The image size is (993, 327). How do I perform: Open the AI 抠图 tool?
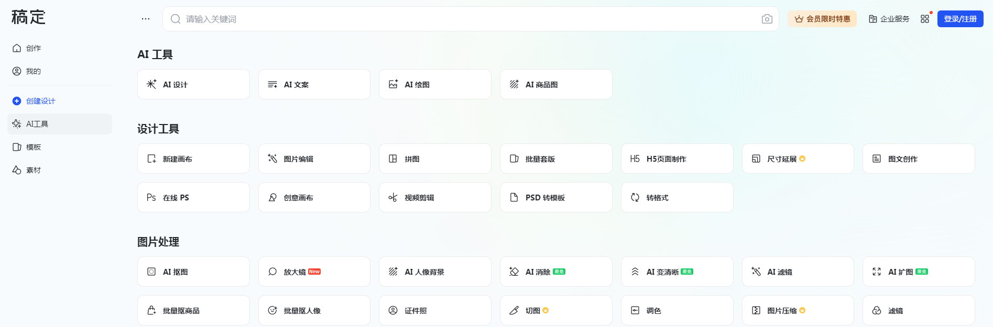(193, 272)
